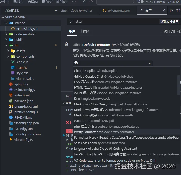The width and height of the screenshot is (181, 175).
Task: Open the 查看(V) menu
Action: pyautogui.click(x=47, y=2)
